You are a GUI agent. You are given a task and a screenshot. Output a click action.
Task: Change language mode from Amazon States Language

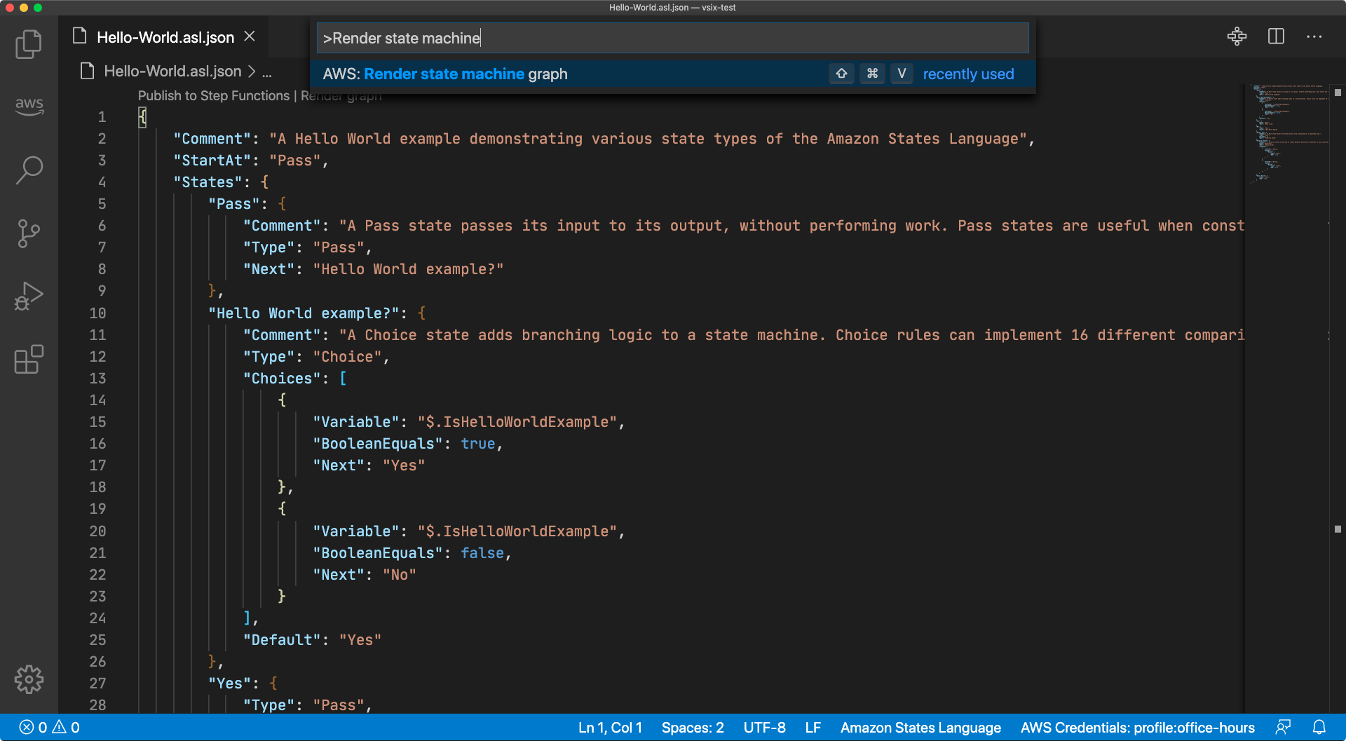tap(920, 728)
